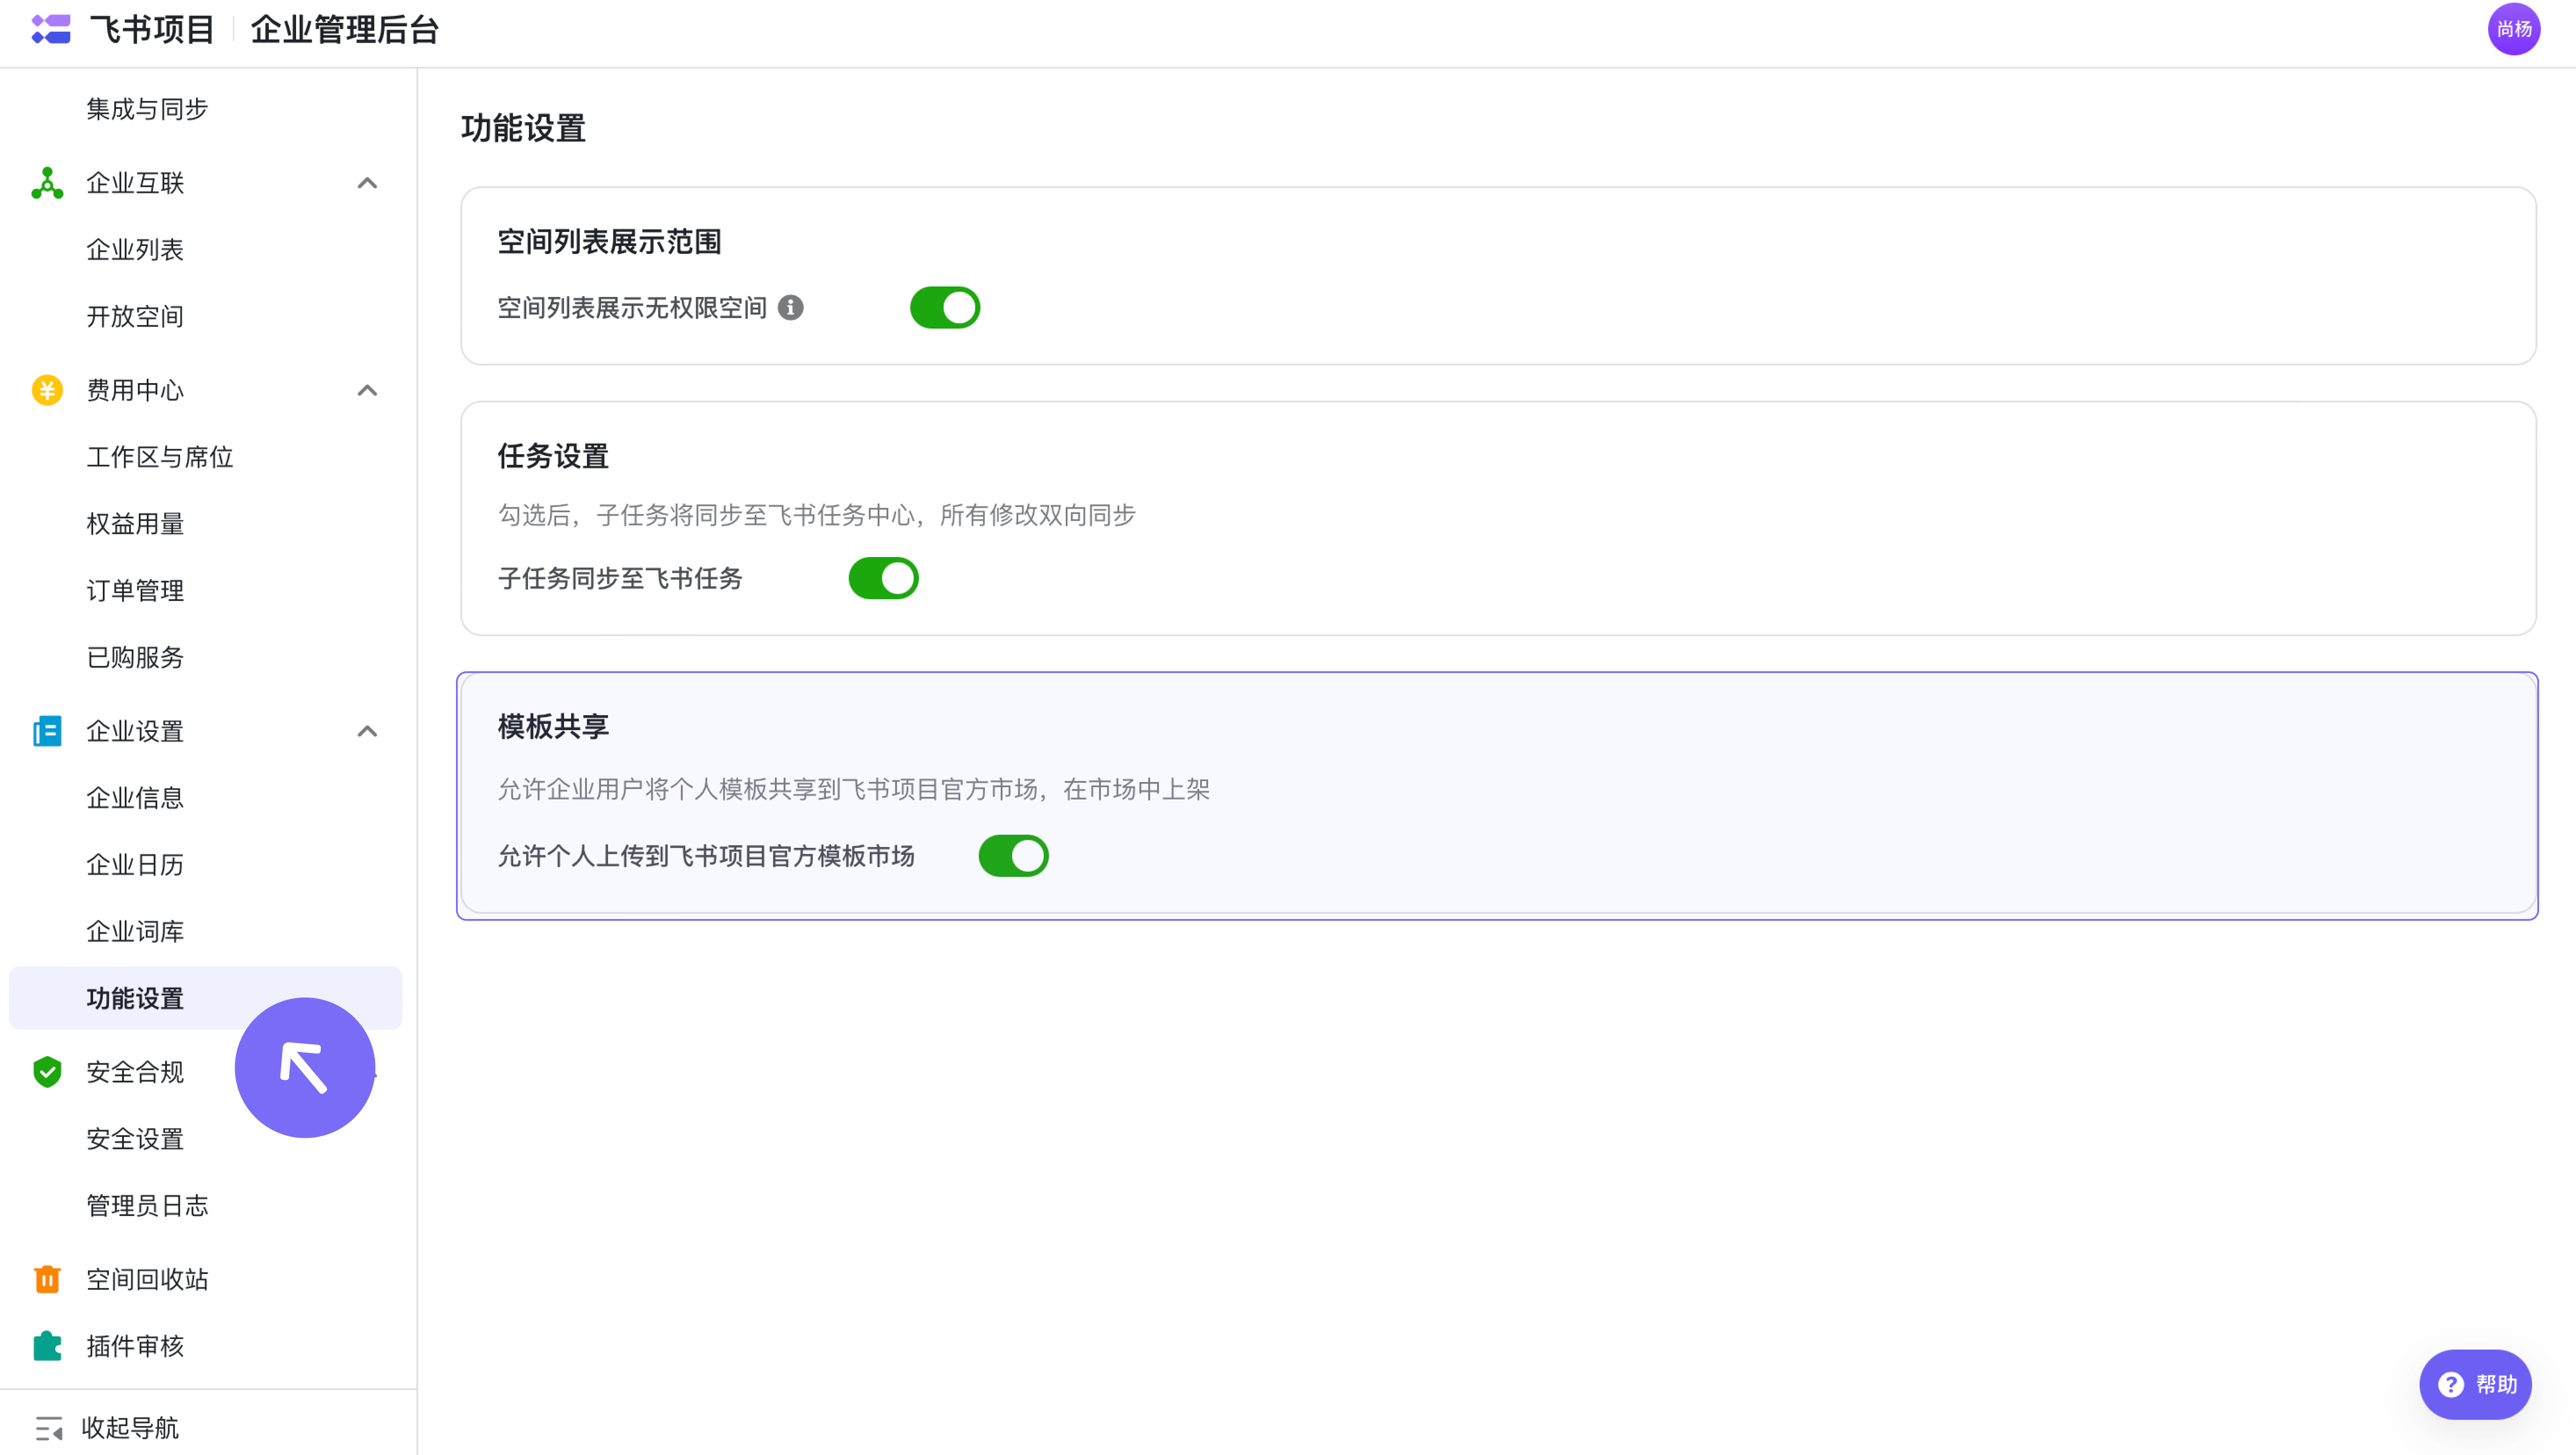Viewport: 2576px width, 1455px height.
Task: Select 企业信息 in sidebar
Action: 135,798
